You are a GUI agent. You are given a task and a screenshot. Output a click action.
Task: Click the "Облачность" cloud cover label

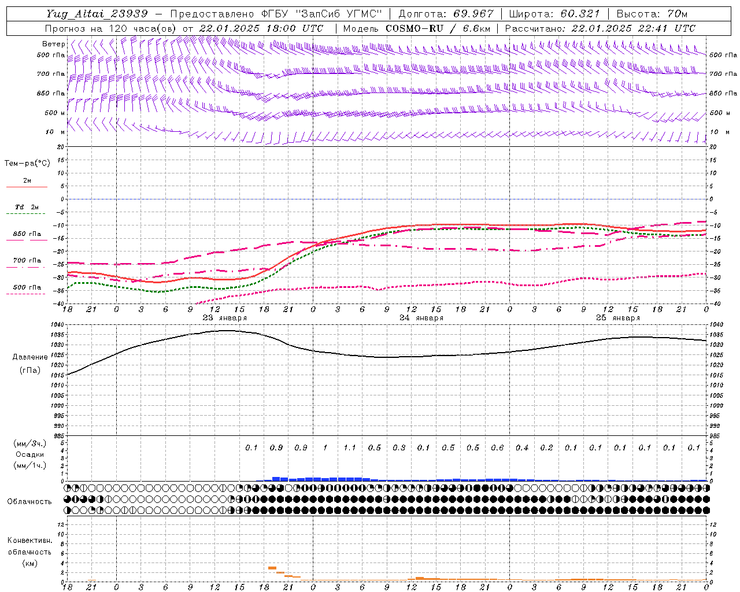tap(29, 502)
